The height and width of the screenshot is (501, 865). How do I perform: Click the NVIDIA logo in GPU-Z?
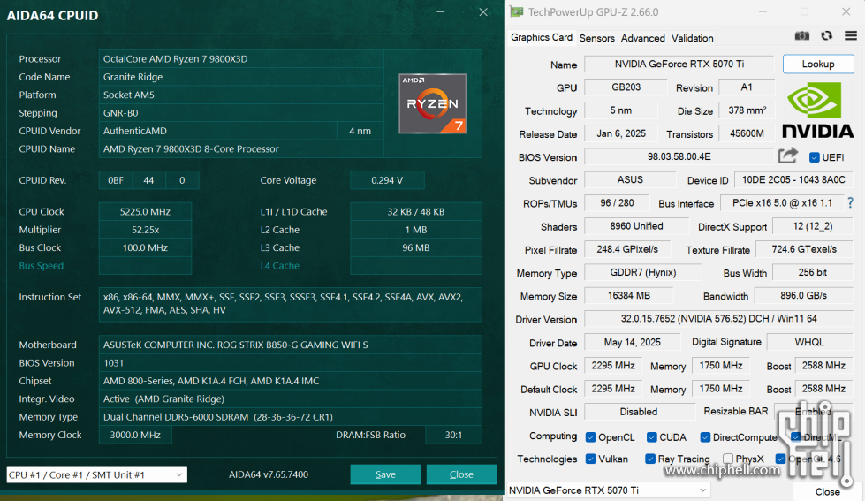(818, 110)
